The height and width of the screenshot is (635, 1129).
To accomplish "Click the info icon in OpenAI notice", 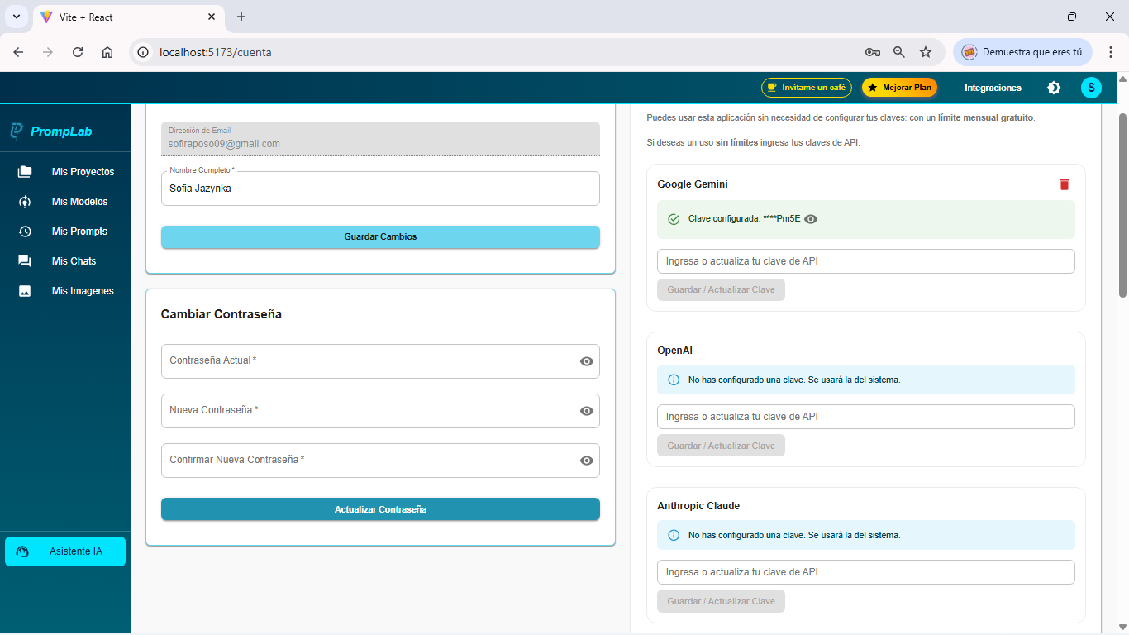I will (x=674, y=380).
